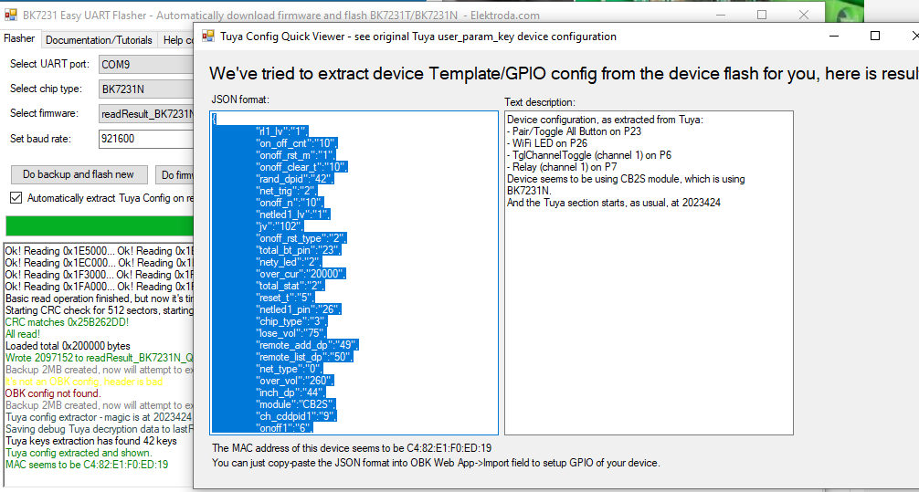Maximize the BK7231 Easy UART Flasher window
919x492 pixels.
(x=777, y=16)
